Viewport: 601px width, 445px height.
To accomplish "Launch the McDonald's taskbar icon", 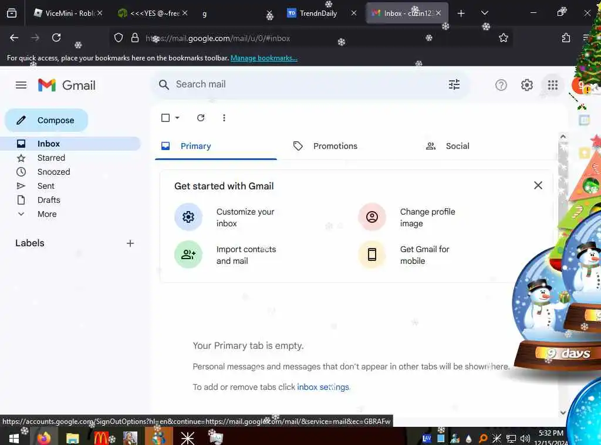I will click(x=101, y=438).
